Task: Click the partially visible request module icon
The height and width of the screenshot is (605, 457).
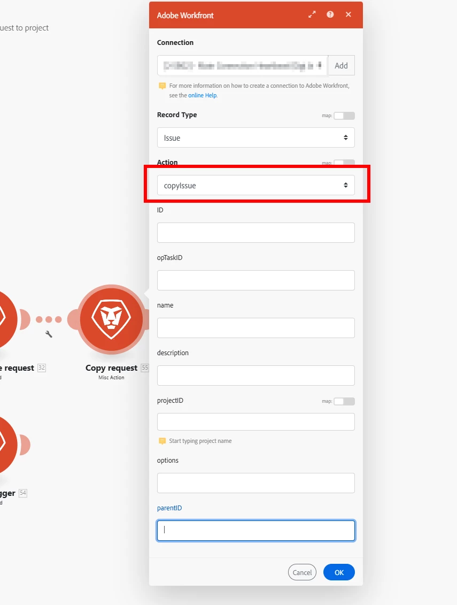Action: [x=7, y=319]
